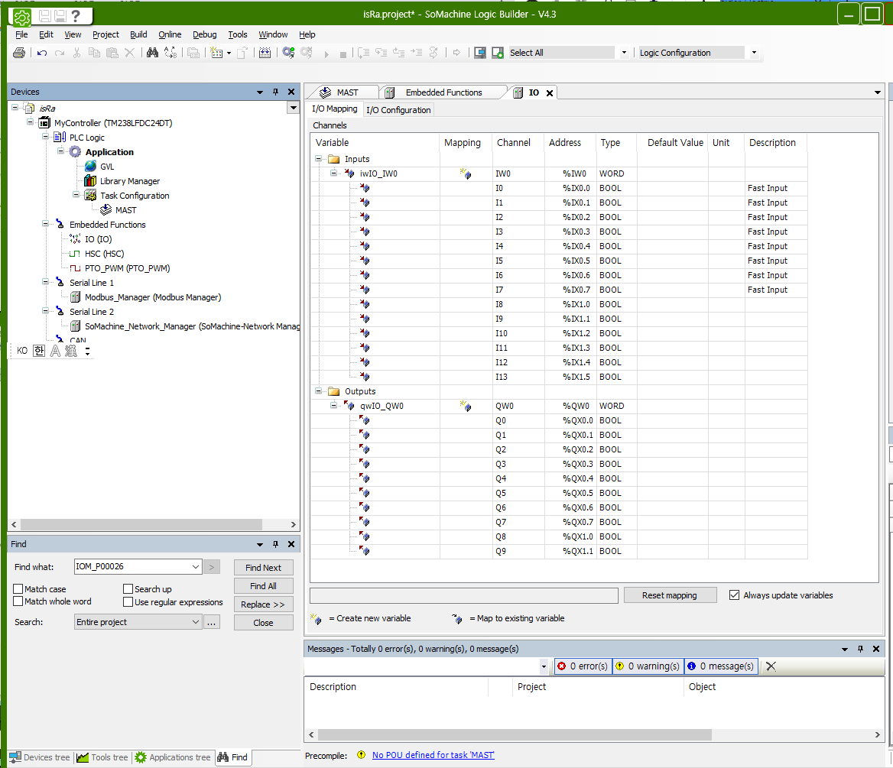893x768 pixels.
Task: Tick Use regular expressions
Action: pyautogui.click(x=128, y=601)
